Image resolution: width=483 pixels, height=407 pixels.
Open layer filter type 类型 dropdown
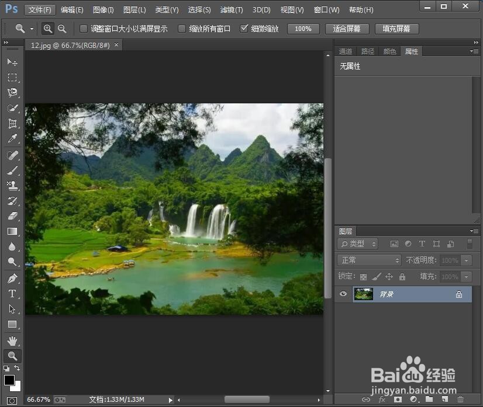[358, 244]
